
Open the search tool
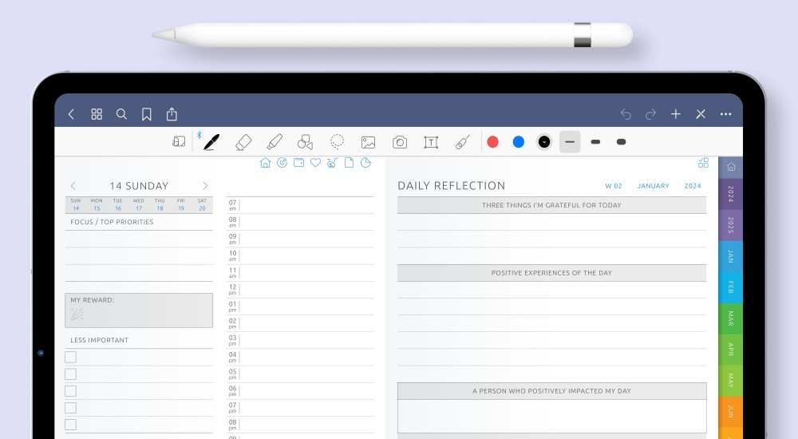121,114
